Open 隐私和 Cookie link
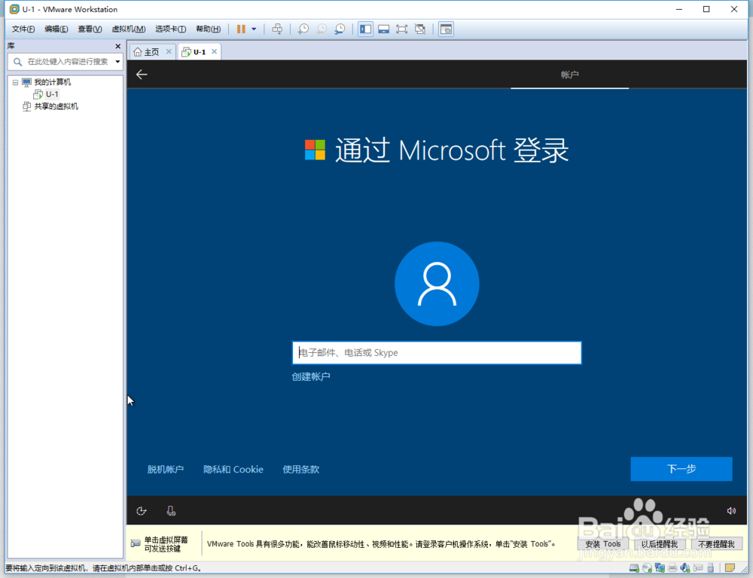The image size is (753, 578). click(x=233, y=470)
